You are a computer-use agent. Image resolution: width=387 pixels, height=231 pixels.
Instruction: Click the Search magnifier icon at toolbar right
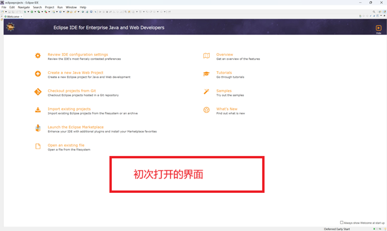(x=374, y=12)
